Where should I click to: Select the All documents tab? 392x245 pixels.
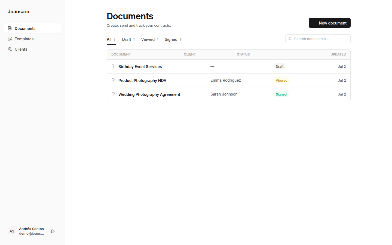pyautogui.click(x=111, y=39)
